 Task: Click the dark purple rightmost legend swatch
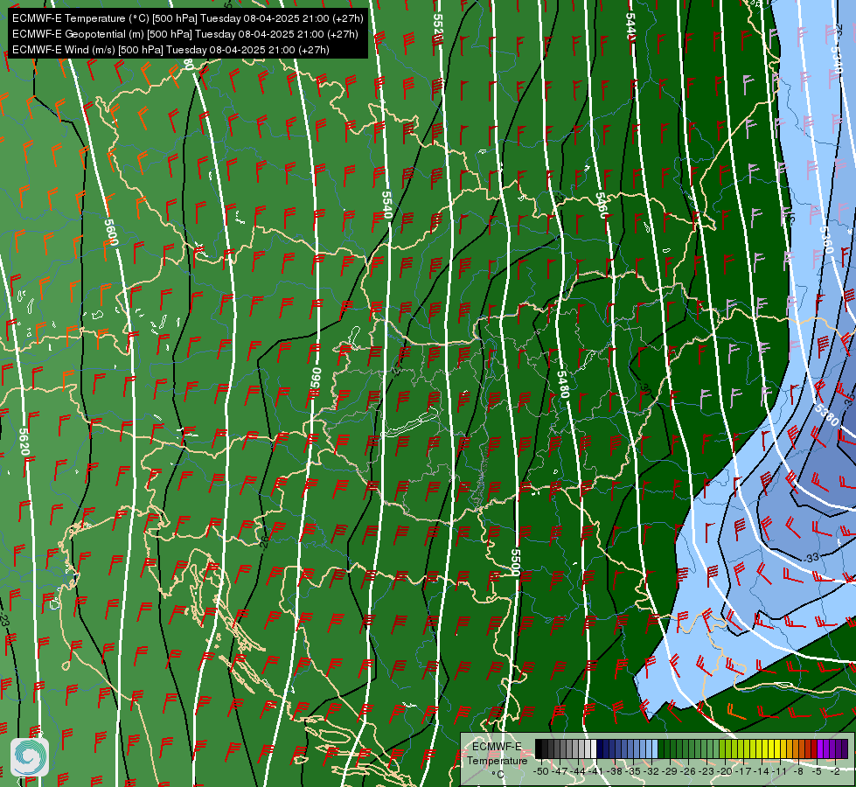tap(845, 749)
